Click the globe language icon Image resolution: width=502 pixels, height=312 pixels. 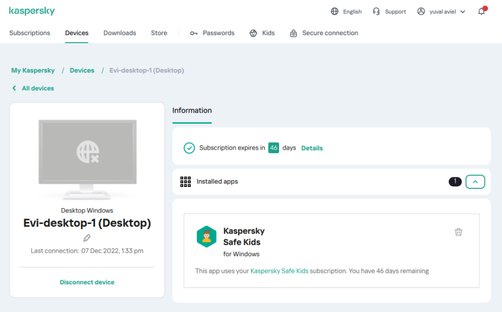point(335,12)
